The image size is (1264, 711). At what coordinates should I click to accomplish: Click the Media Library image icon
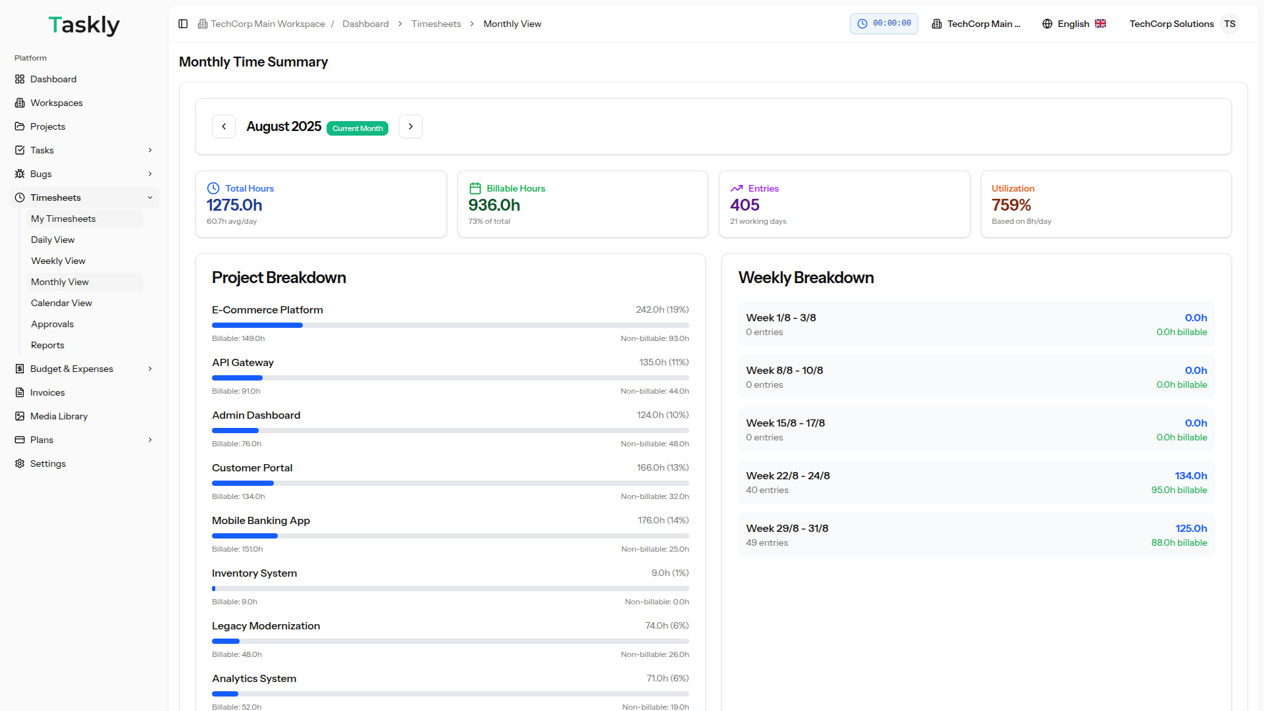[20, 416]
